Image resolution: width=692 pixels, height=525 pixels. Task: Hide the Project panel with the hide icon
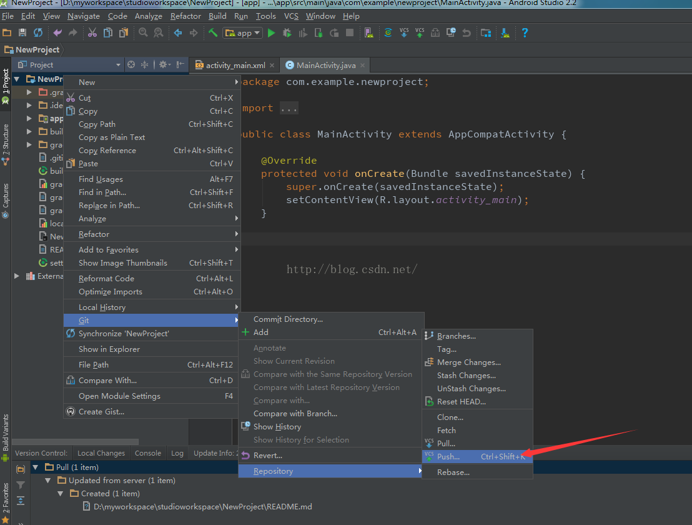coord(180,65)
